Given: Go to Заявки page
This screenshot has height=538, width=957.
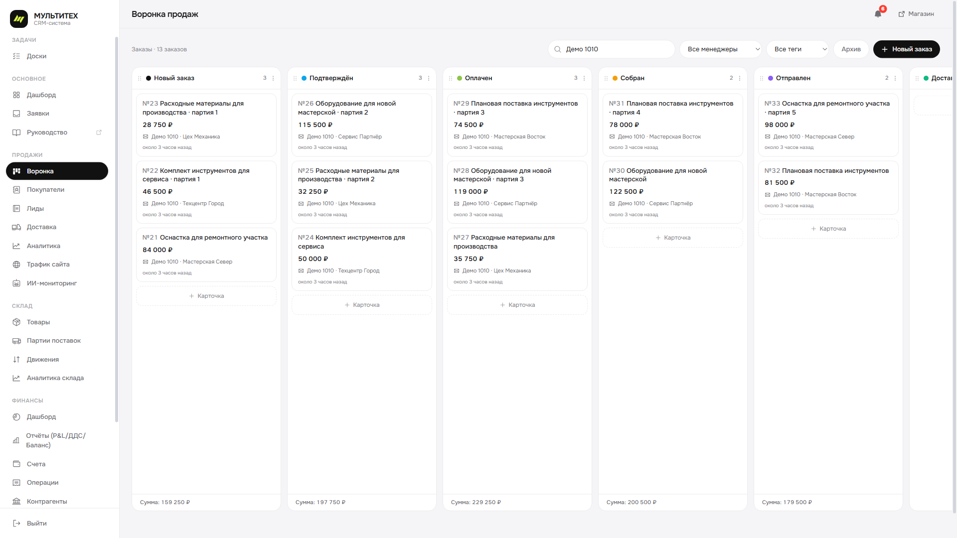Looking at the screenshot, I should coord(57,114).
